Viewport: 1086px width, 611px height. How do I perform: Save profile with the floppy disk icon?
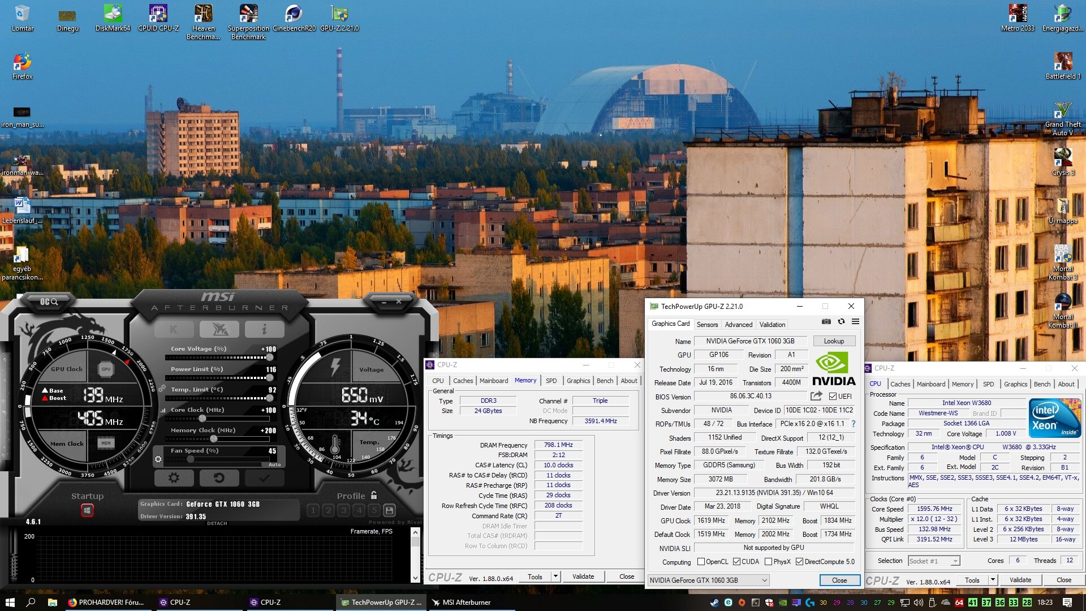click(x=389, y=510)
